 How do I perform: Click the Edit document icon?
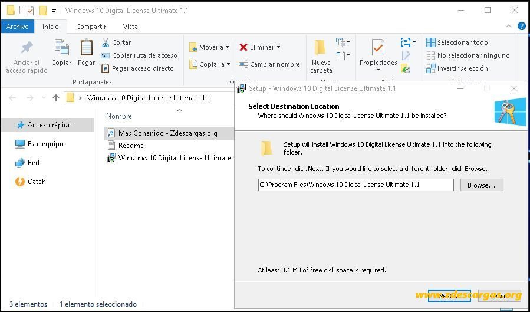coord(406,56)
